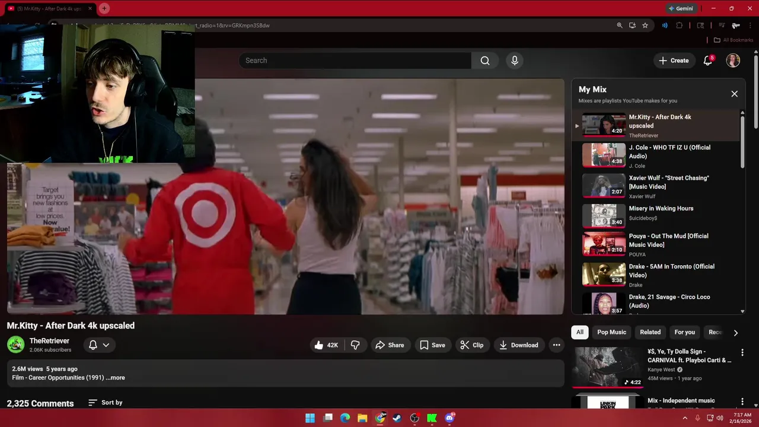Image resolution: width=759 pixels, height=427 pixels.
Task: Play Drake - 5AM In Toronto from mix
Action: 656,275
